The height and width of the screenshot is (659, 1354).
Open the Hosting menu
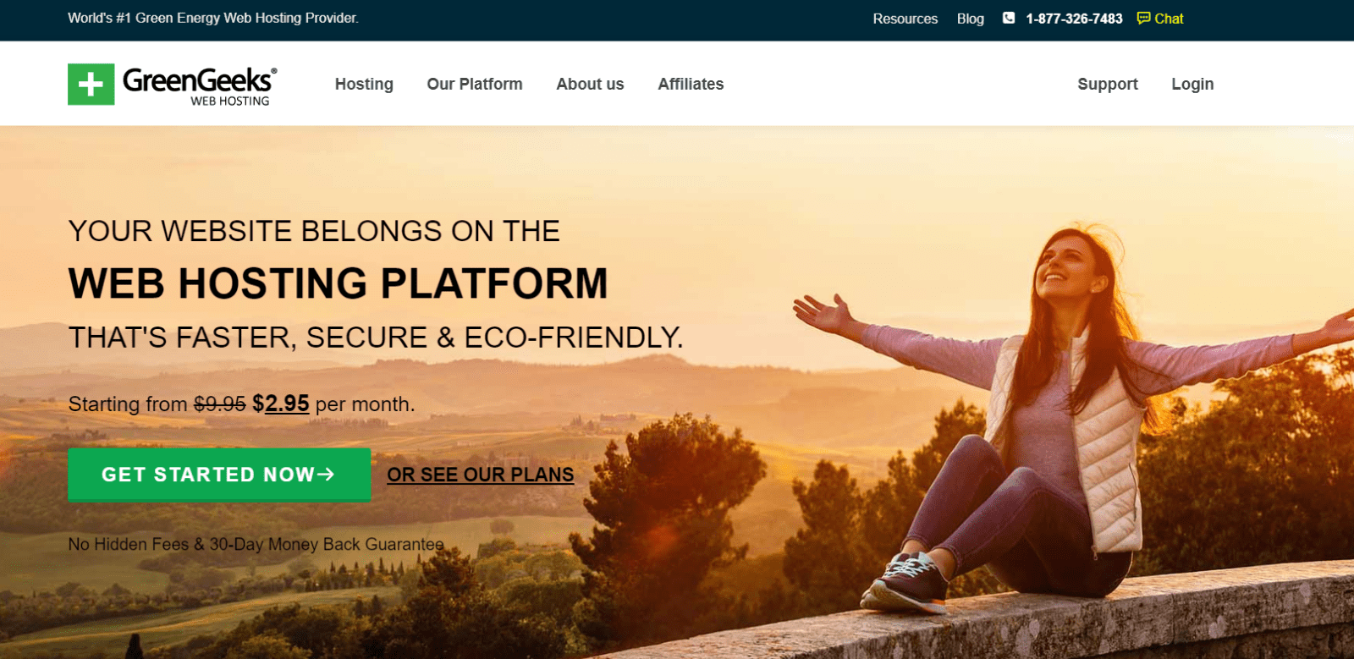click(364, 84)
